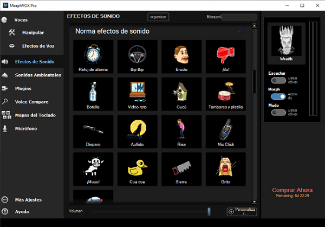The image size is (325, 227).
Task: Play the ¡Bu! thumbs-down effect
Action: tap(225, 56)
